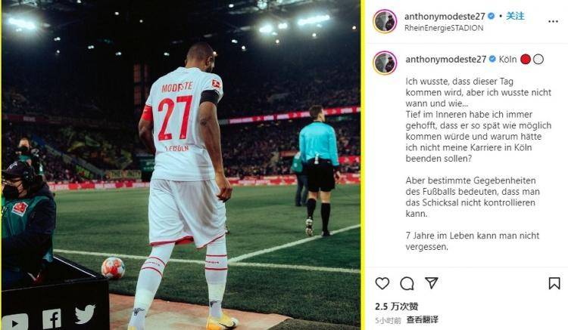
Task: View the 2.5 万次赞 likes count
Action: 397,307
